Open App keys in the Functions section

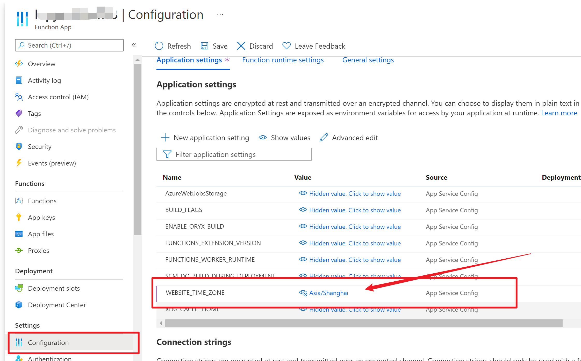point(41,217)
